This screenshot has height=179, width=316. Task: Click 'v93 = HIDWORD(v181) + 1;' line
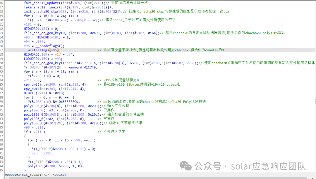pyautogui.click(x=47, y=37)
